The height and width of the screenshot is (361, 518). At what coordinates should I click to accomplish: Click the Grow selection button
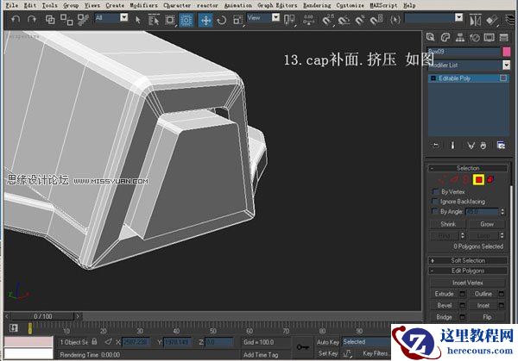click(487, 224)
